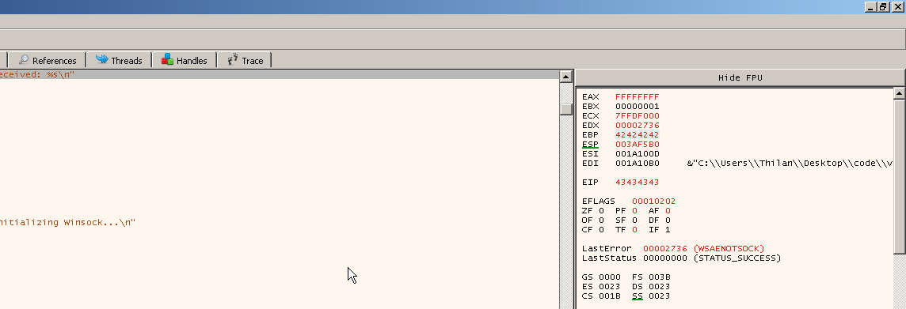Select the DS segment value 0023

tap(659, 287)
